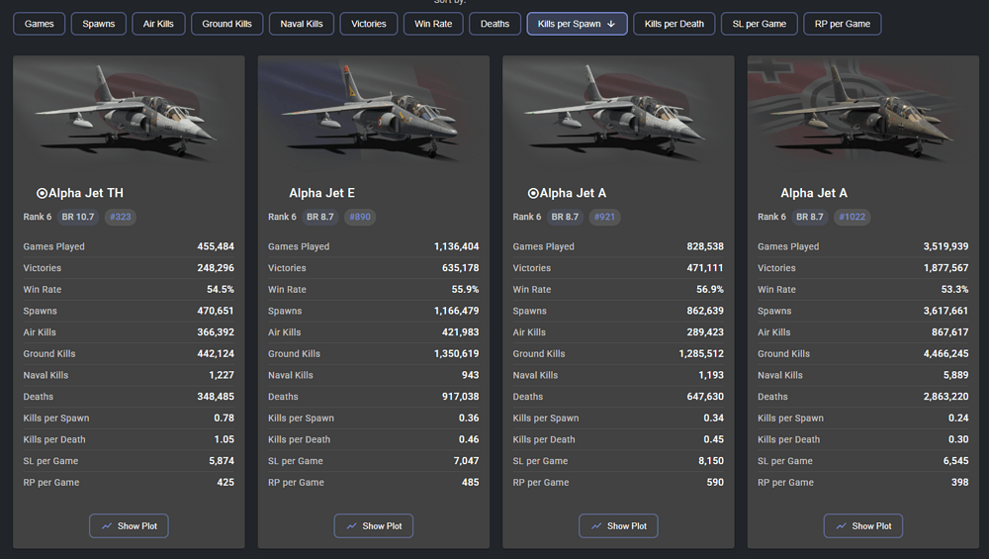The width and height of the screenshot is (989, 559).
Task: Click the #323 rank badge
Action: tap(121, 217)
